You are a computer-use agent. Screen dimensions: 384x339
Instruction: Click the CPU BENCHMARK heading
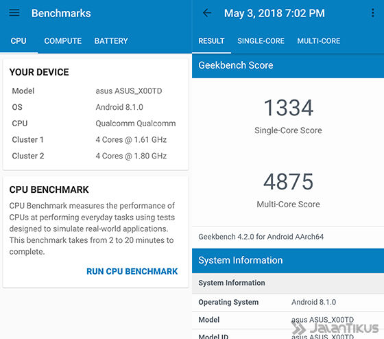point(49,189)
